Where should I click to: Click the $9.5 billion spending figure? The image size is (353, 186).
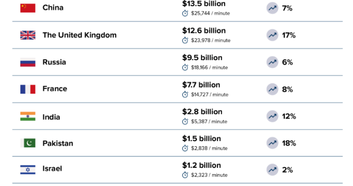(x=202, y=57)
